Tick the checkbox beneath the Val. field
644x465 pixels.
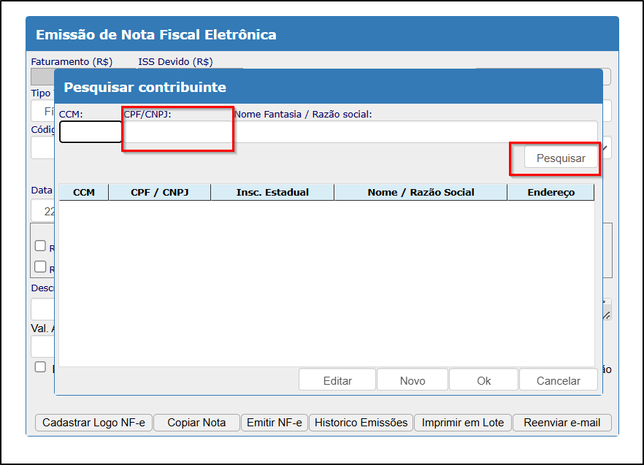(40, 367)
